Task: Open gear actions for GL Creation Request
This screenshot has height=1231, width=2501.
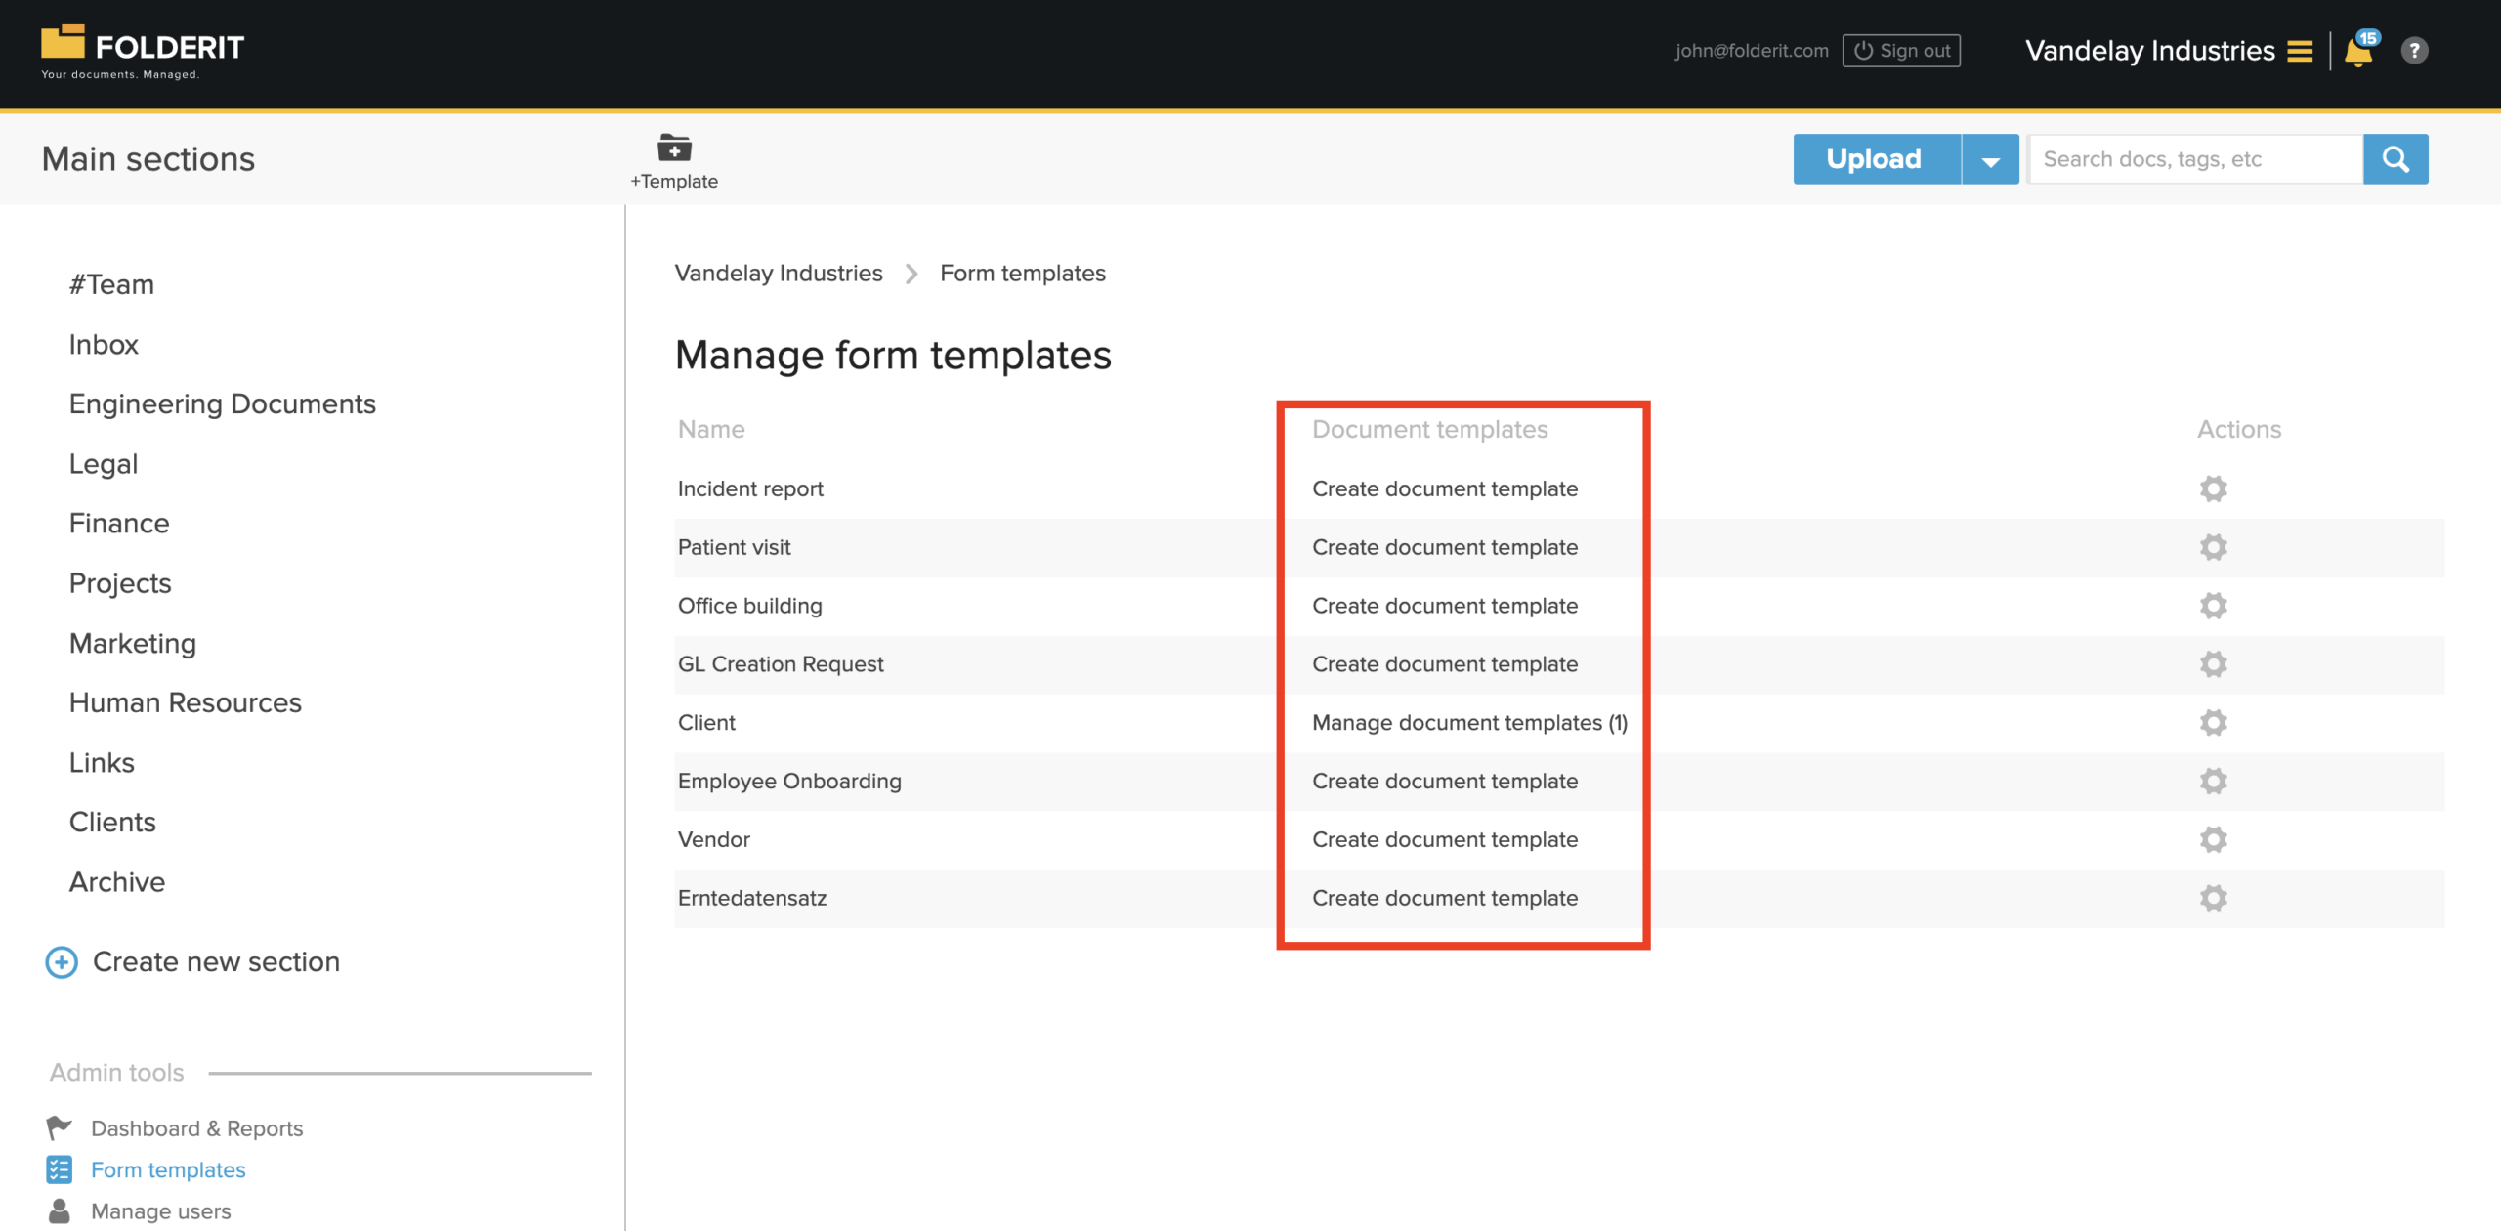Action: click(x=2213, y=664)
